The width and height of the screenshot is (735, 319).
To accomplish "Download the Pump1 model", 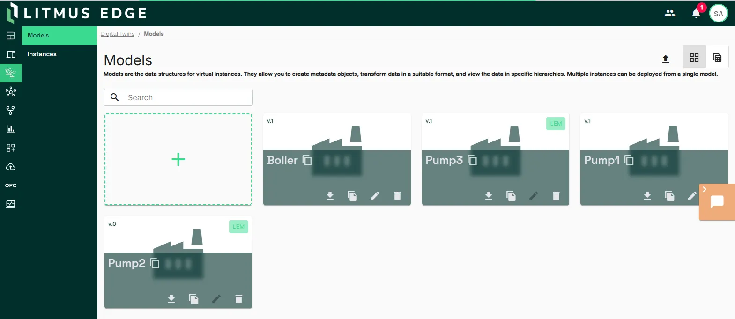I will click(x=647, y=196).
